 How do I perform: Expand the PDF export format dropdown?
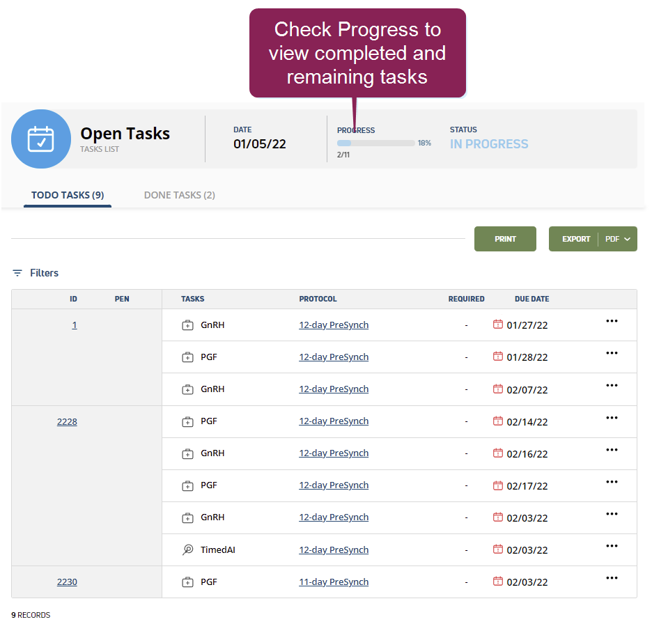tap(618, 239)
